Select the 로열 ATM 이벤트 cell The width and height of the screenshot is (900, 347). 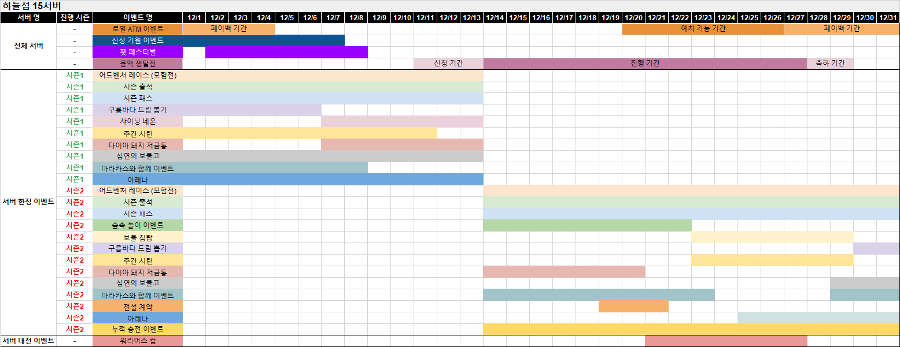coord(137,29)
